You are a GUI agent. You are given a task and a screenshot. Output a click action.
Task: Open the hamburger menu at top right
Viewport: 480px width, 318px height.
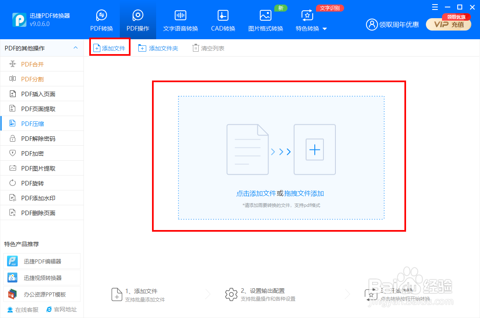(435, 7)
